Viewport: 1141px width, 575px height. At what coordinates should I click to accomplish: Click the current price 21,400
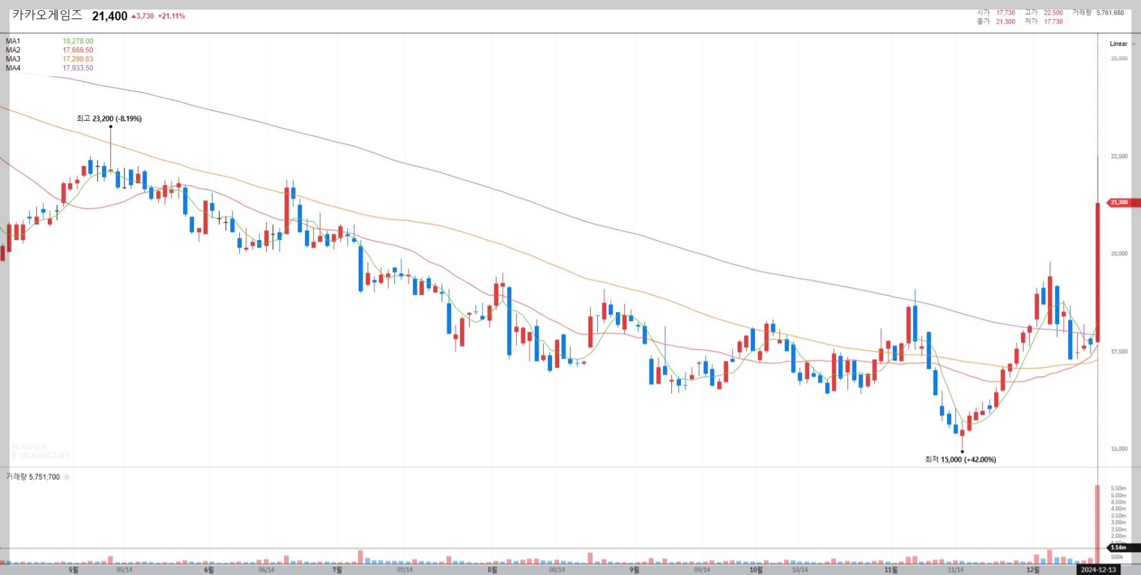pos(110,16)
